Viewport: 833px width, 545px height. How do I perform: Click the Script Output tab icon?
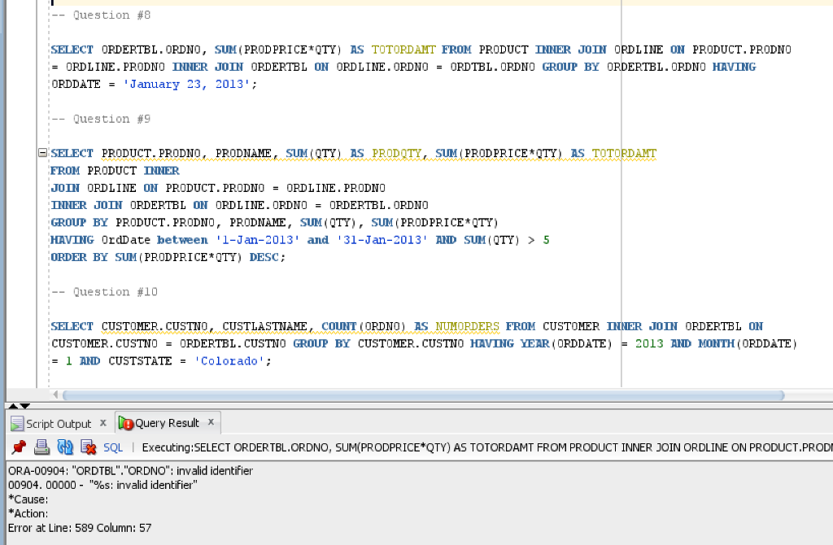(17, 423)
